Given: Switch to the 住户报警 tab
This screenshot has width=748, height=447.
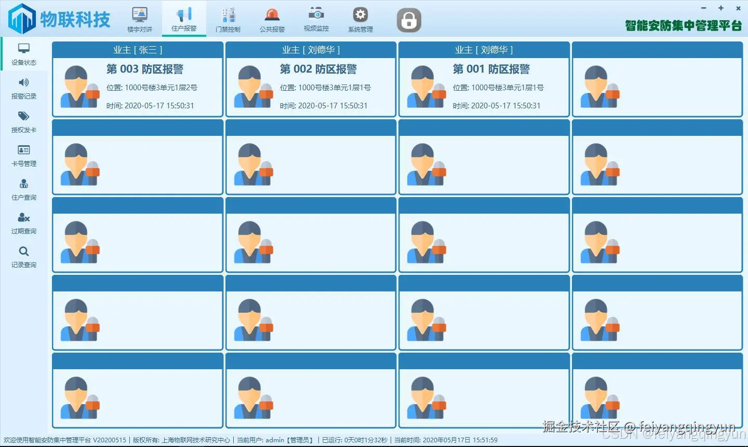Looking at the screenshot, I should [x=184, y=18].
